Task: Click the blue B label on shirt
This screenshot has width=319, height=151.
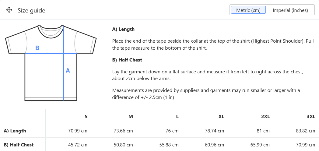Action: click(37, 48)
